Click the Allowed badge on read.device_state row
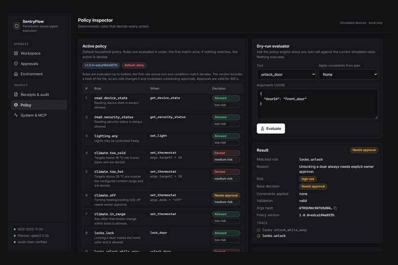398x265 pixels. pyautogui.click(x=226, y=98)
